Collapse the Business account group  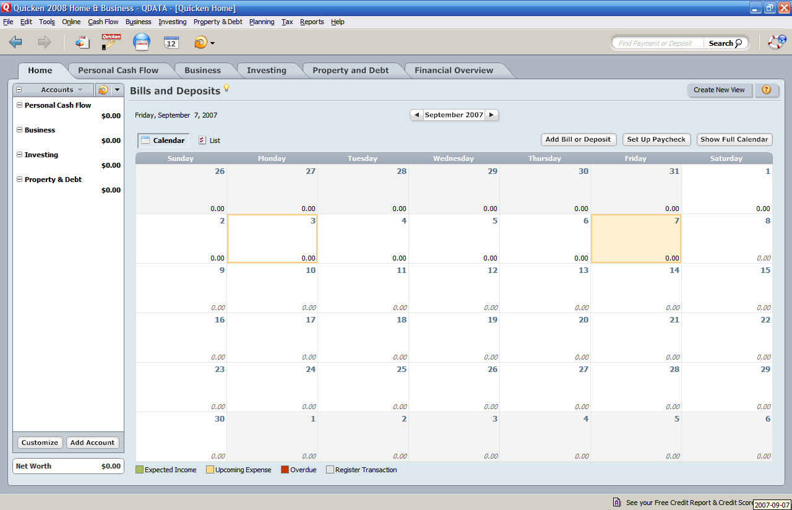pos(19,130)
